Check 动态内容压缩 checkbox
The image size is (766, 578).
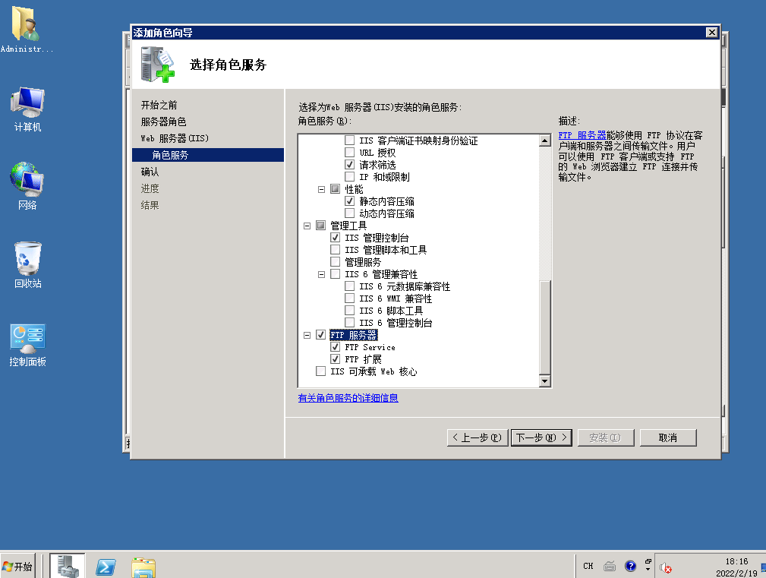point(349,213)
